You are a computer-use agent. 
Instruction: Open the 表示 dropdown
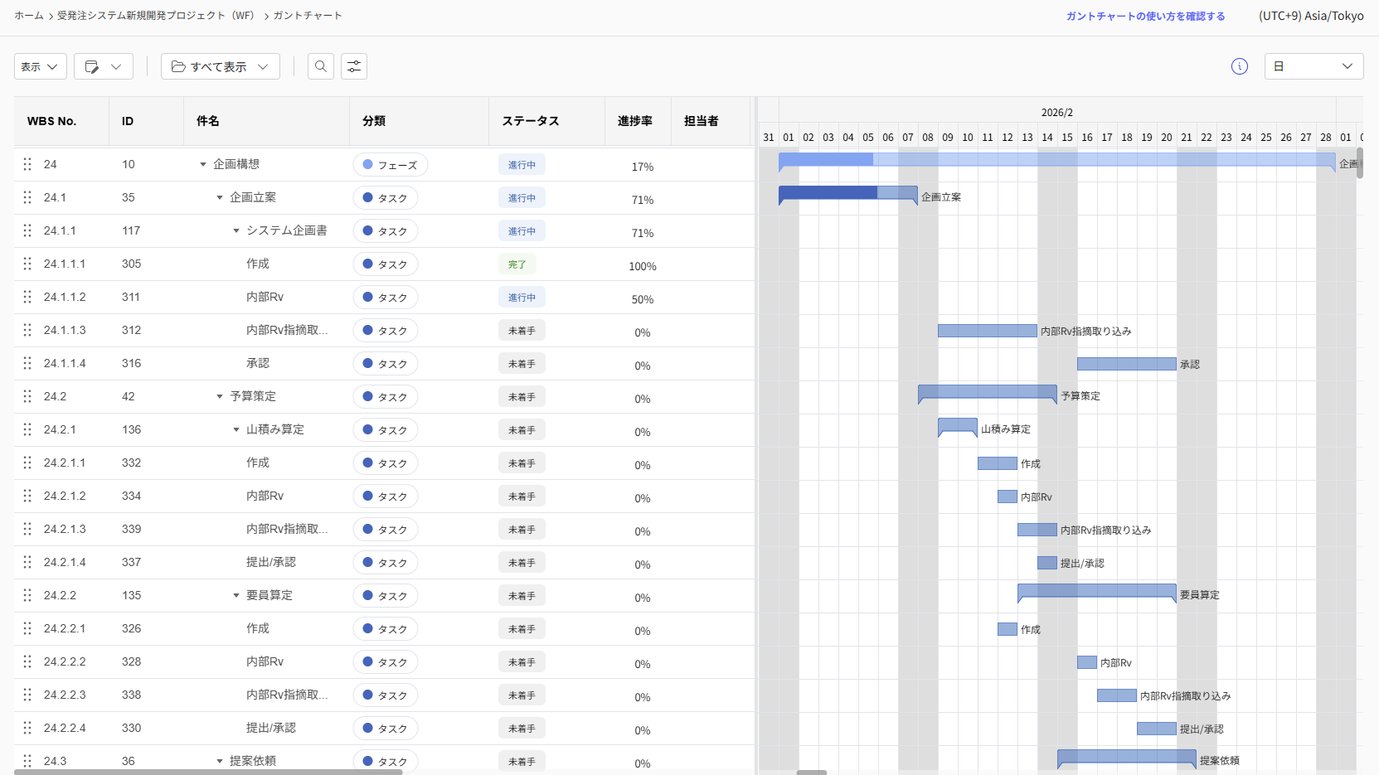(40, 66)
